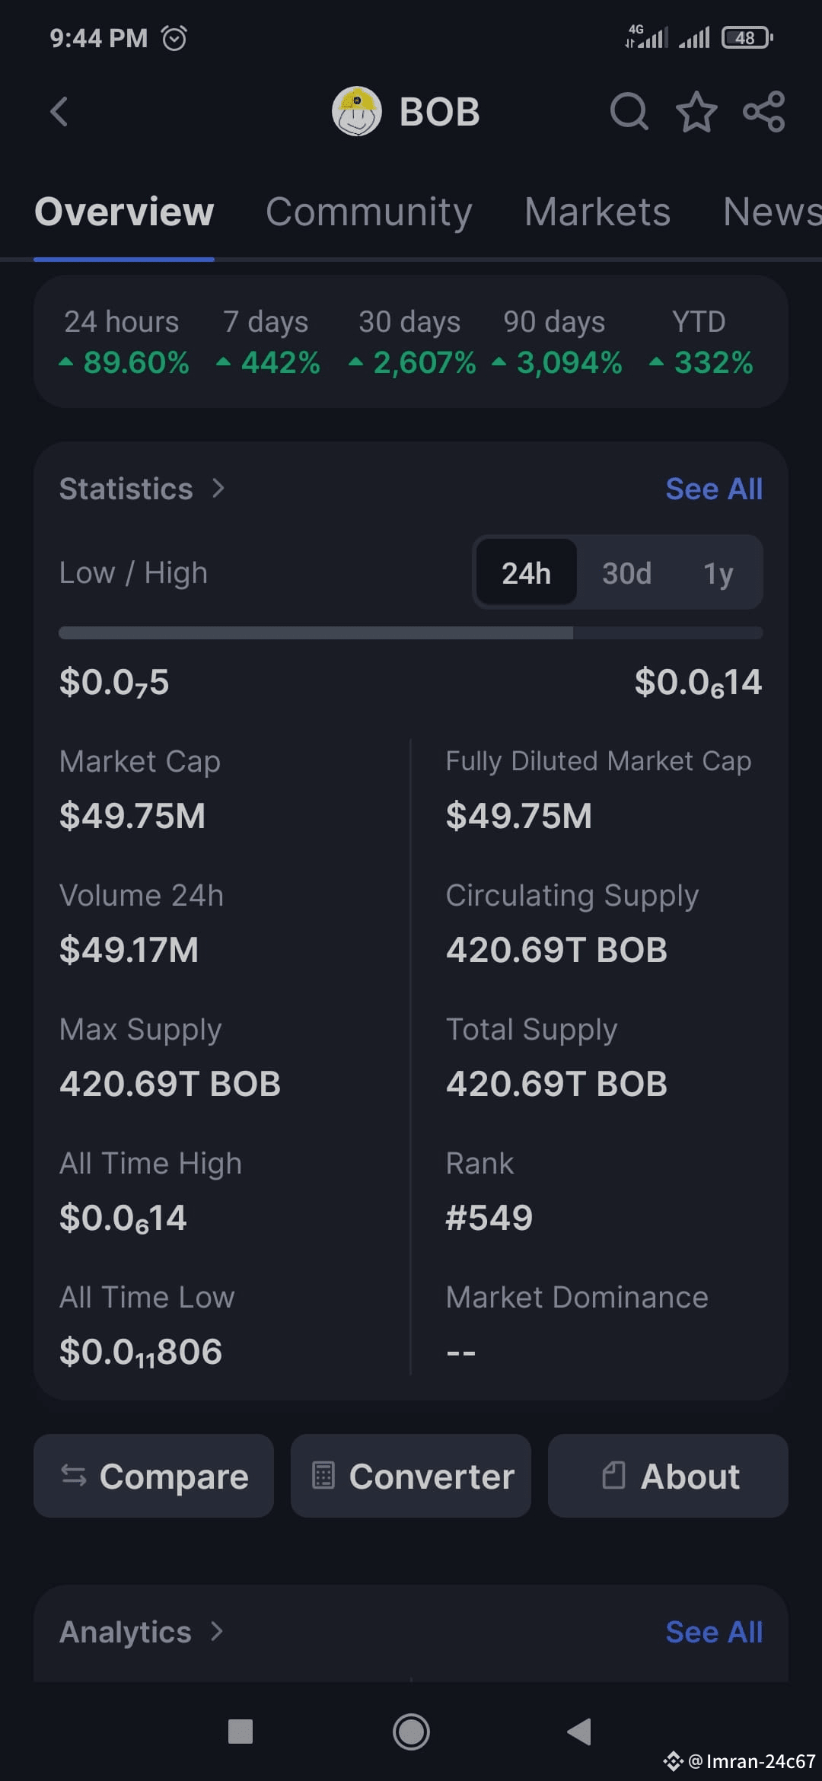Open the About button
The height and width of the screenshot is (1781, 822).
point(668,1476)
